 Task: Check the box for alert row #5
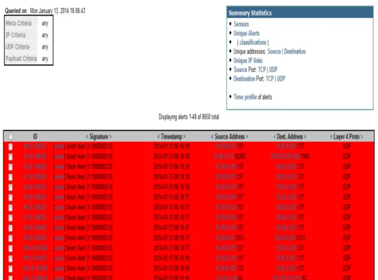click(x=10, y=197)
